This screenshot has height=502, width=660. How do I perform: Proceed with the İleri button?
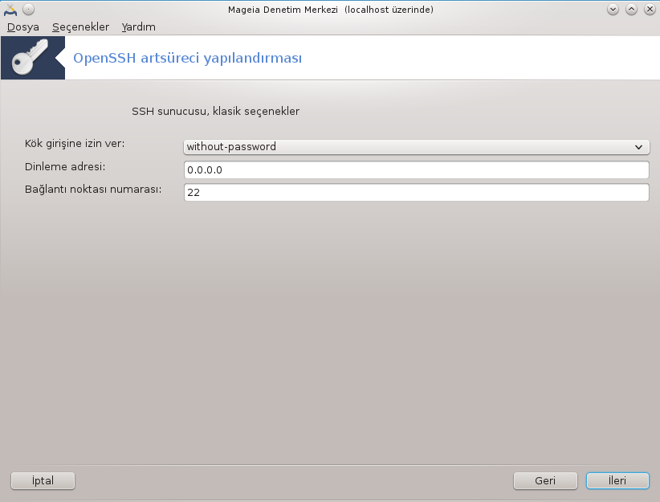[x=617, y=480]
